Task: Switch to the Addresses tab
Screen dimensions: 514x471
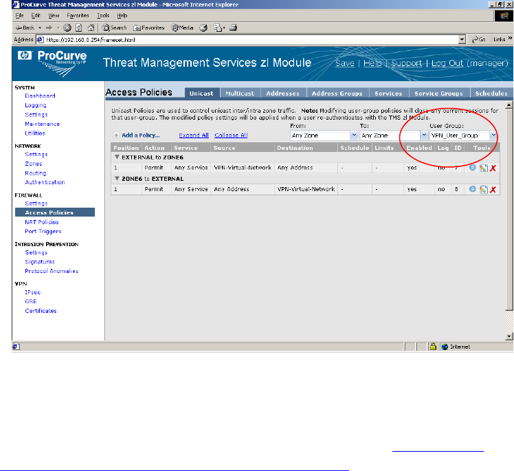Action: pyautogui.click(x=283, y=93)
